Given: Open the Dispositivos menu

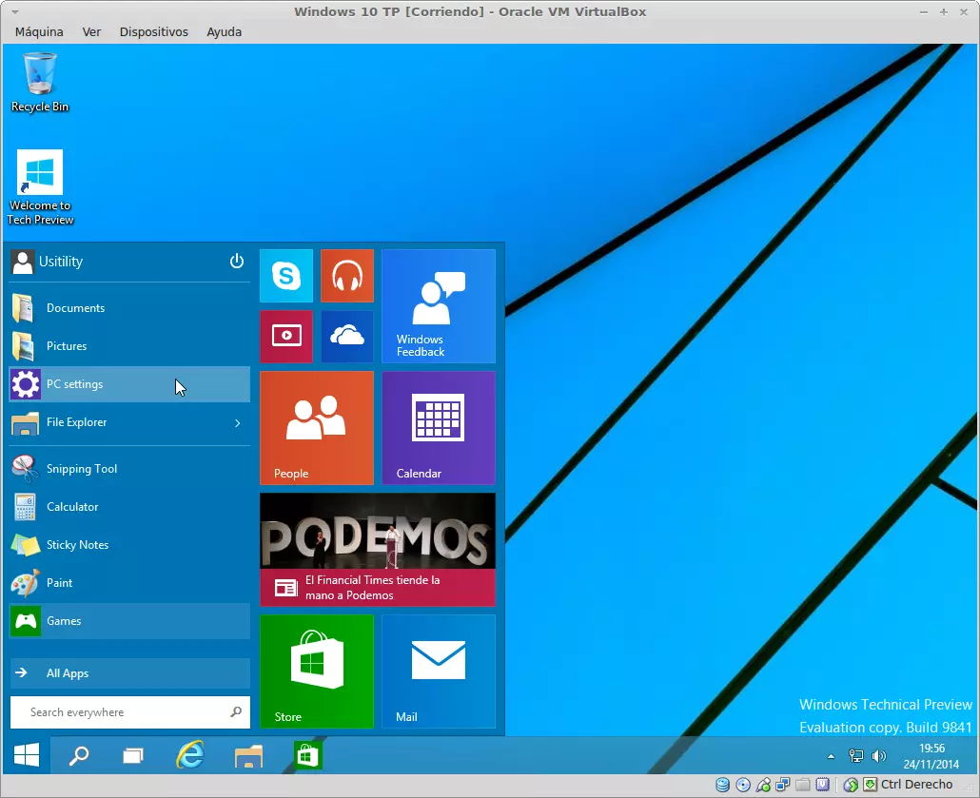Looking at the screenshot, I should pos(153,31).
